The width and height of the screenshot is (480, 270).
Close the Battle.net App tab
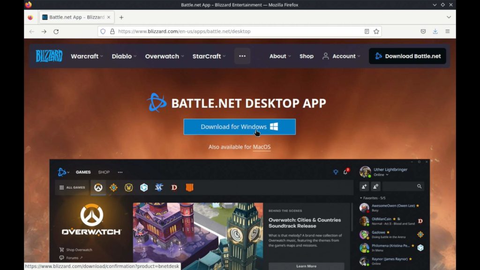pyautogui.click(x=109, y=17)
